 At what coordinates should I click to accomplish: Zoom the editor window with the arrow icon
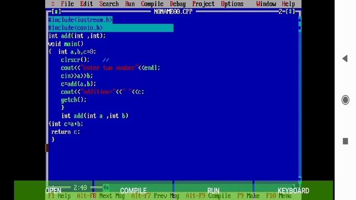coord(290,12)
